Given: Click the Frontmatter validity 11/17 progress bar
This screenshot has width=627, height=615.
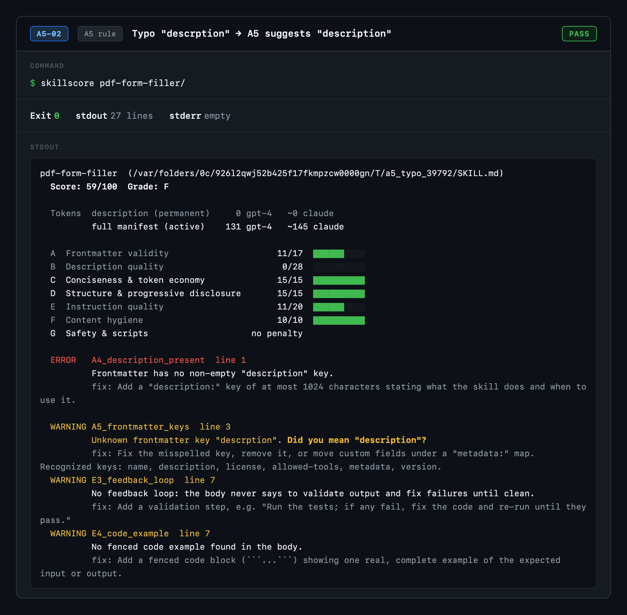Looking at the screenshot, I should pos(339,254).
